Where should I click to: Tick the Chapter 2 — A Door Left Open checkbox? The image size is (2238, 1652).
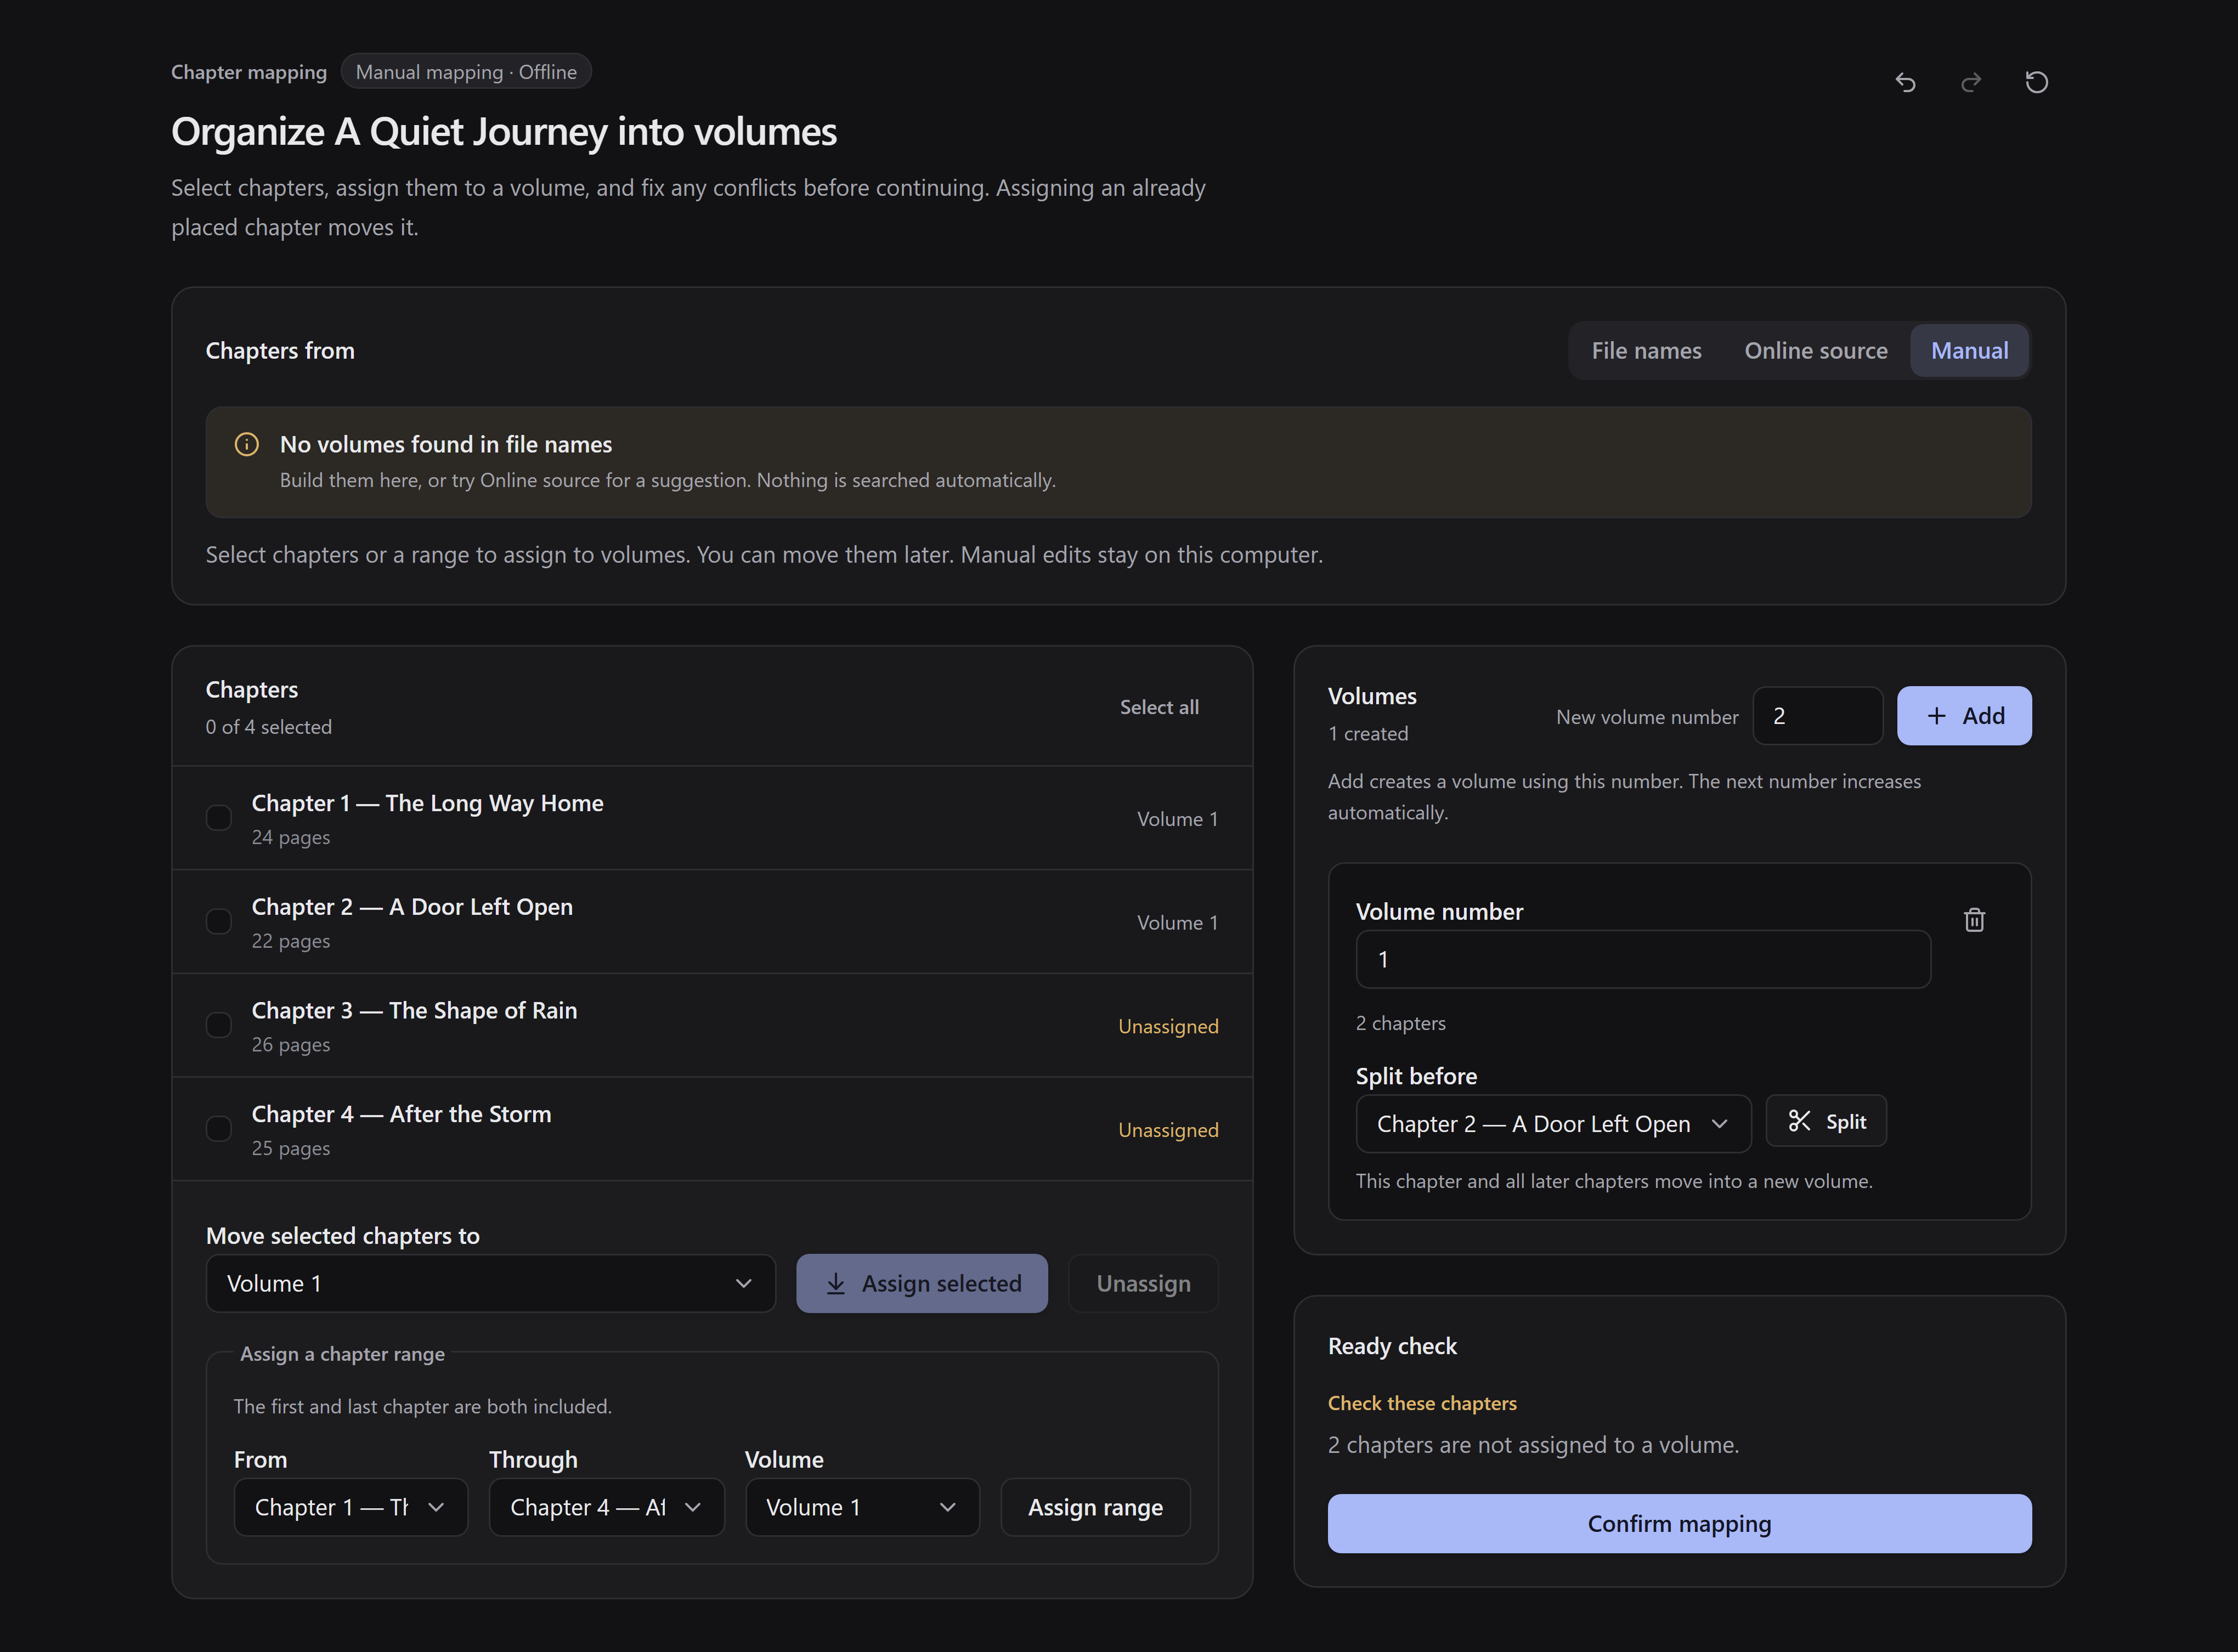218,922
